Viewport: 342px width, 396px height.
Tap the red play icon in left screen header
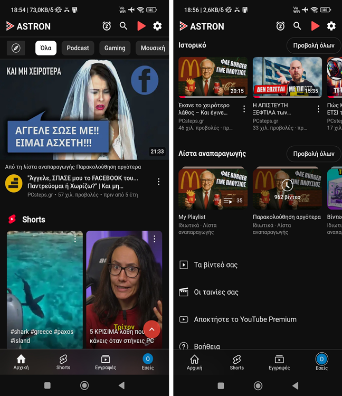(x=141, y=26)
